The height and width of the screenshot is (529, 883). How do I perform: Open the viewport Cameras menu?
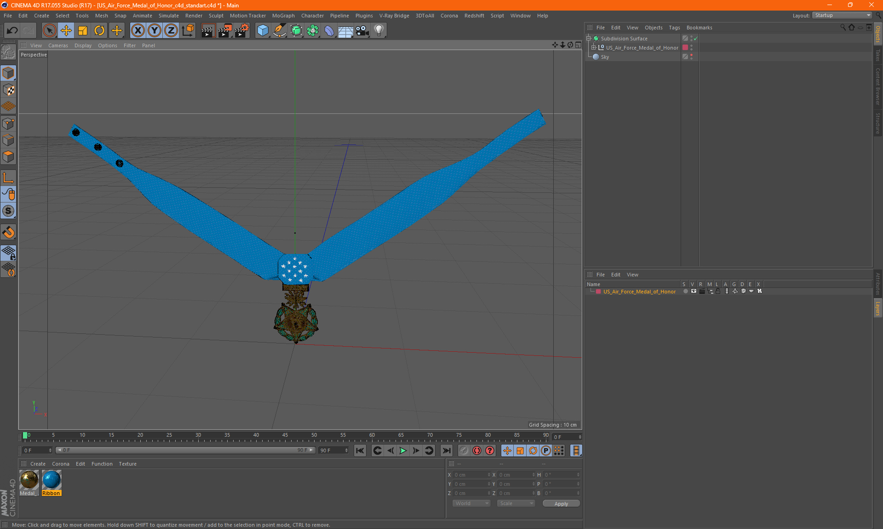58,45
